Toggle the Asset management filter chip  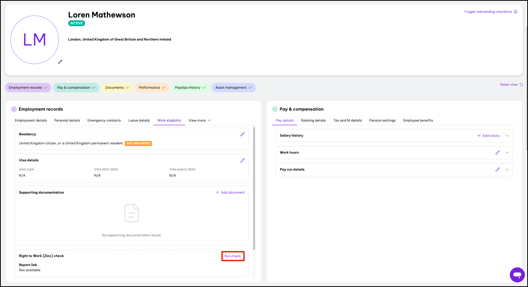coord(233,88)
